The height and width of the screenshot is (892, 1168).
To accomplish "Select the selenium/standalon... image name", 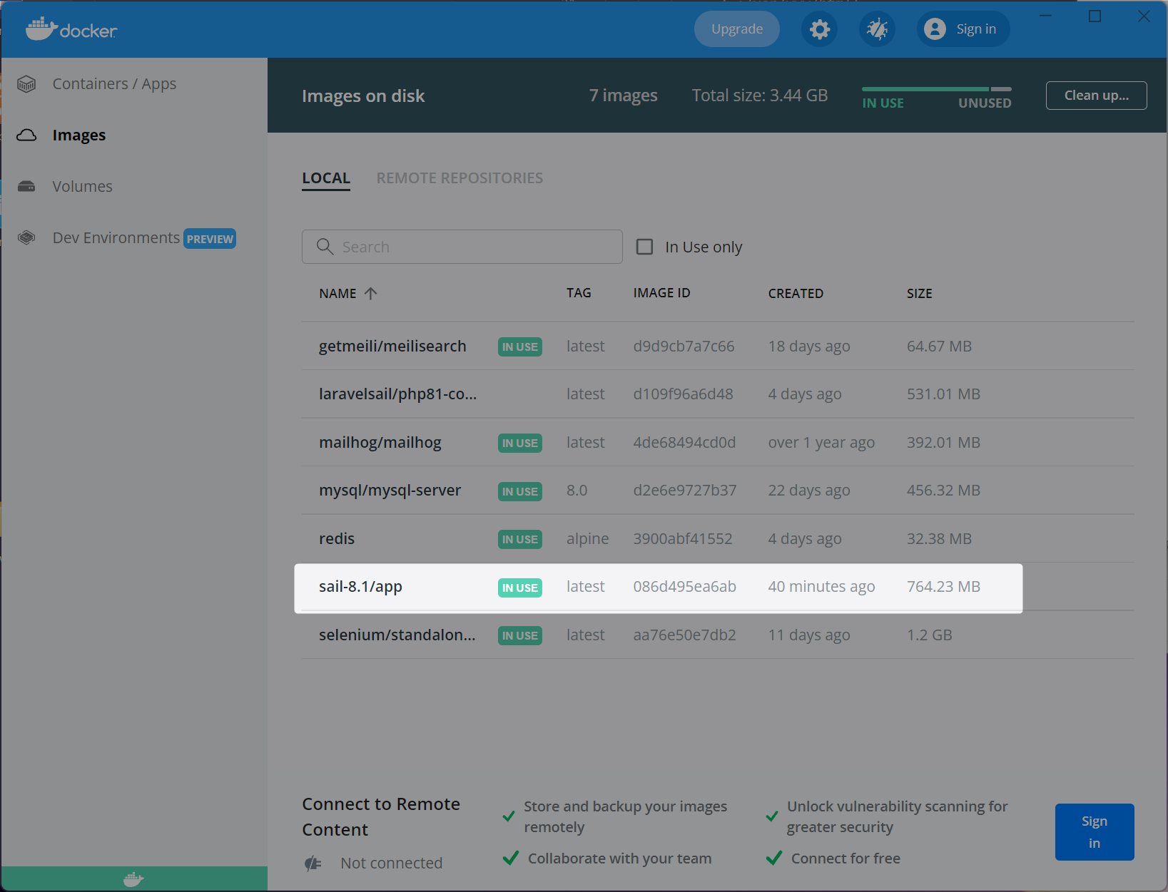I will (x=397, y=635).
